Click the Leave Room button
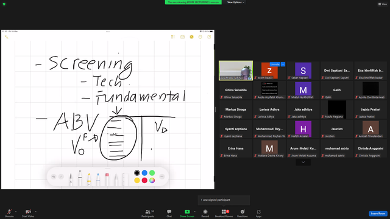The image size is (390, 219). click(x=378, y=214)
